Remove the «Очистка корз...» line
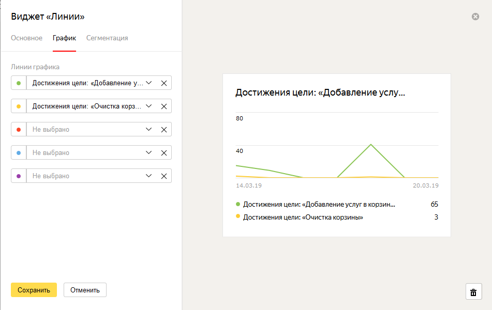The width and height of the screenshot is (492, 310). coord(164,106)
